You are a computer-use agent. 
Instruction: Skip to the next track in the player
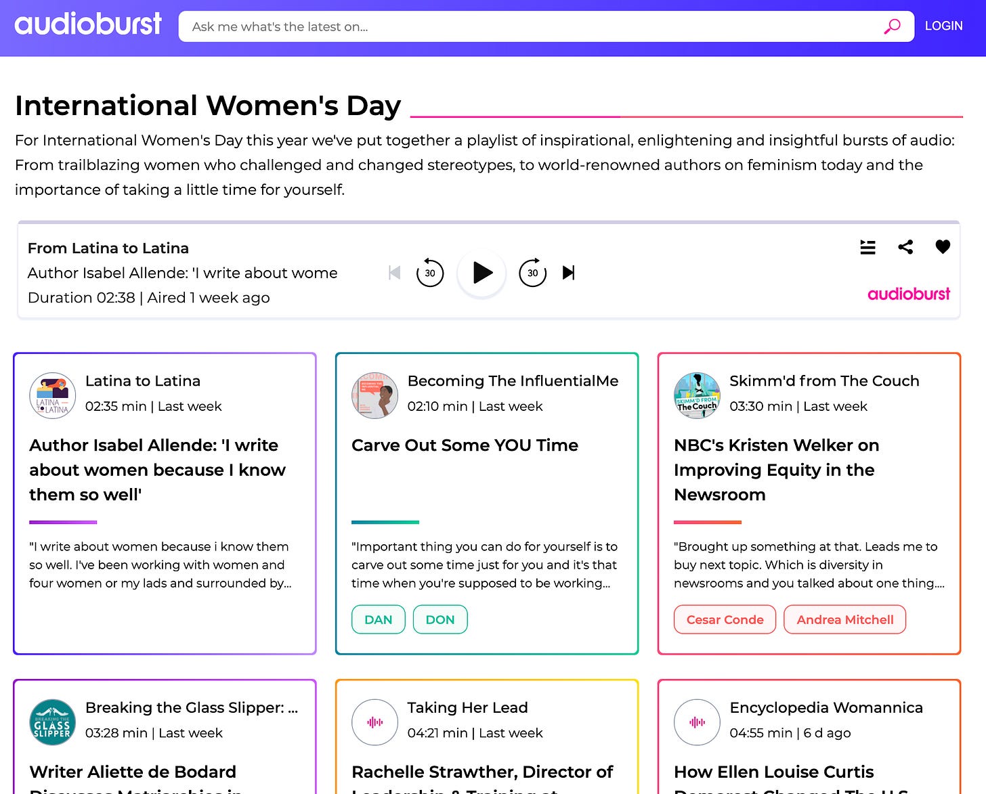coord(569,273)
